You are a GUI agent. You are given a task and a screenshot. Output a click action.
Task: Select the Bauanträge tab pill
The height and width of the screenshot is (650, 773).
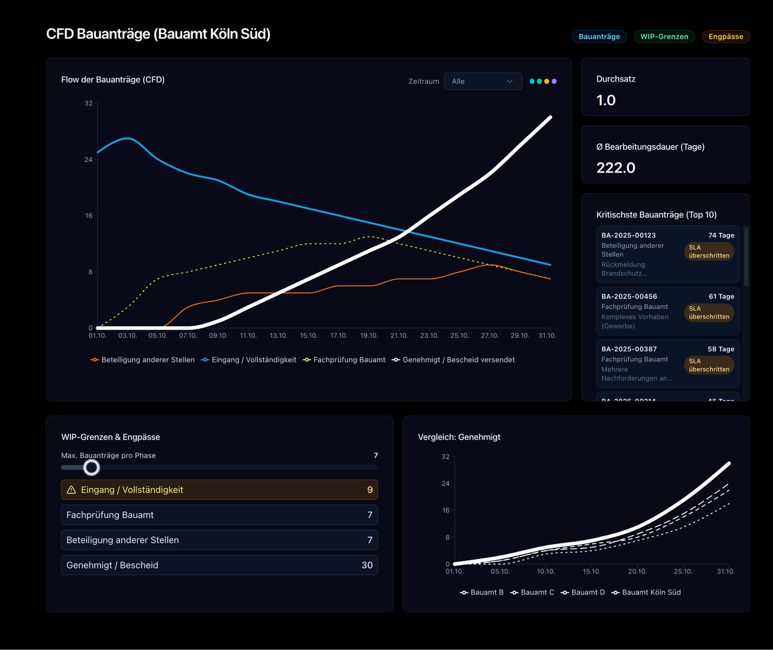click(599, 37)
